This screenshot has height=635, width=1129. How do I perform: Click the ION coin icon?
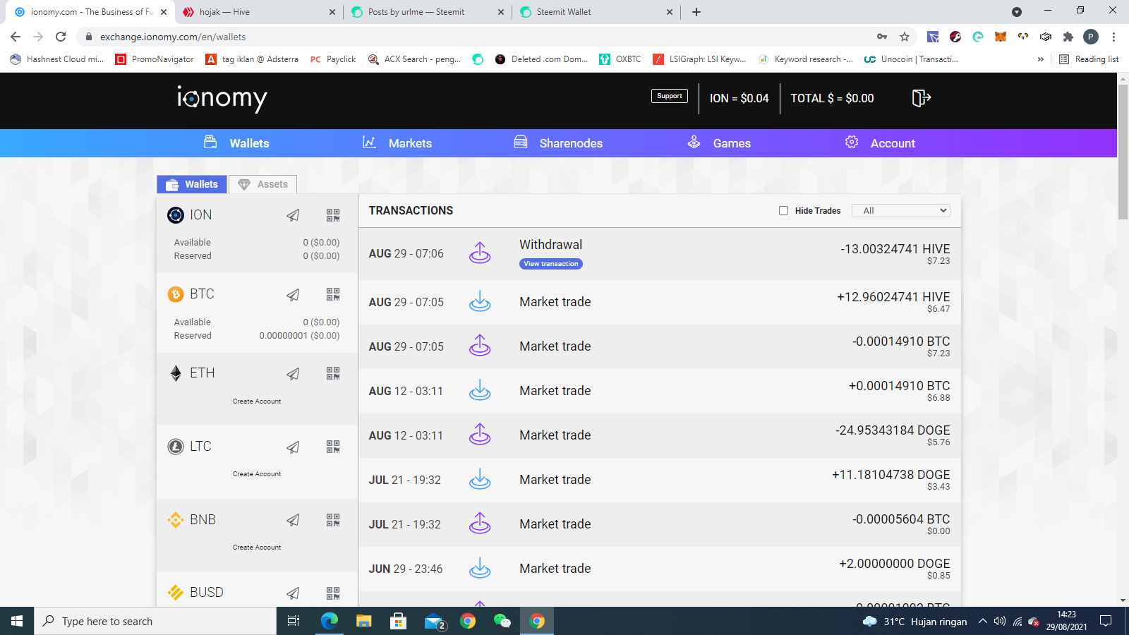[176, 215]
